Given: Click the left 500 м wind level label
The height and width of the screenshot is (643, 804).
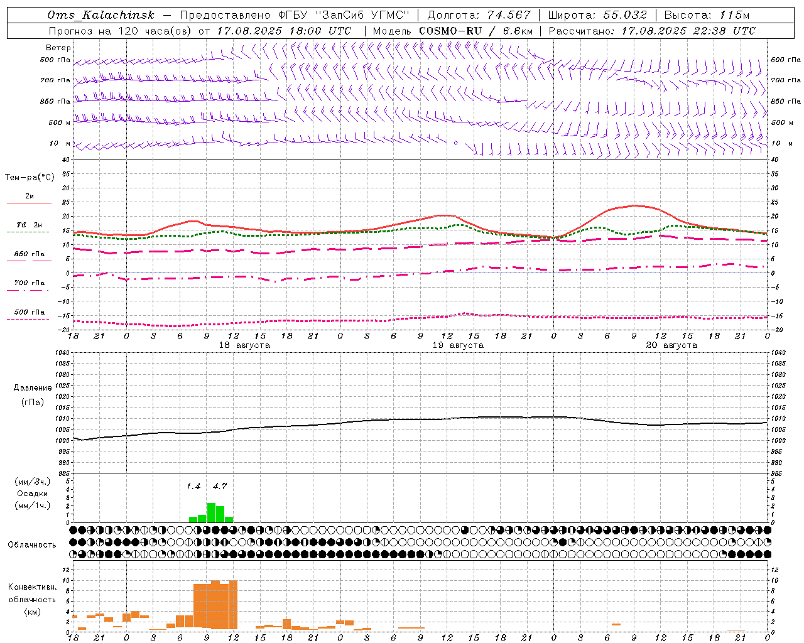Looking at the screenshot, I should [60, 122].
